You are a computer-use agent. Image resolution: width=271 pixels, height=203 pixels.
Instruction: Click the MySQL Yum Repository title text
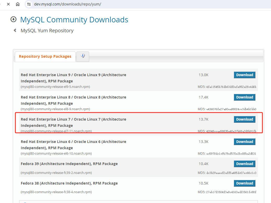[47, 31]
